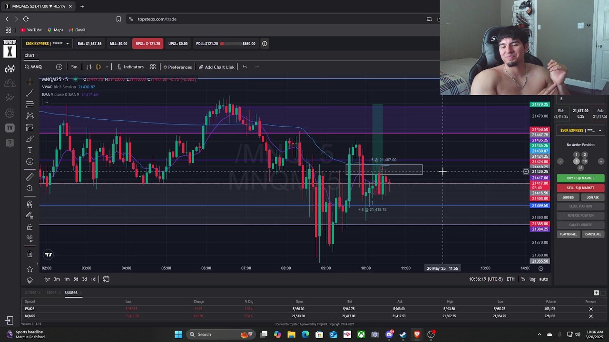Click the trash icon to remove drawings

coord(29,254)
